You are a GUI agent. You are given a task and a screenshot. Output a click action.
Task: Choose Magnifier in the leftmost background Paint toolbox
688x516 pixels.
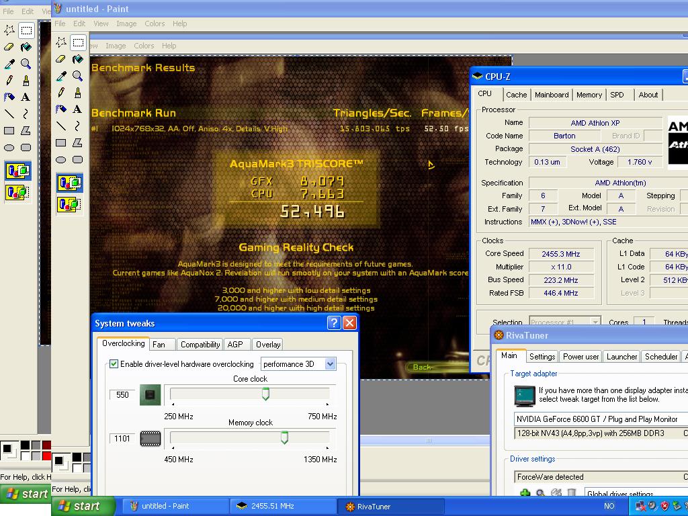point(26,64)
